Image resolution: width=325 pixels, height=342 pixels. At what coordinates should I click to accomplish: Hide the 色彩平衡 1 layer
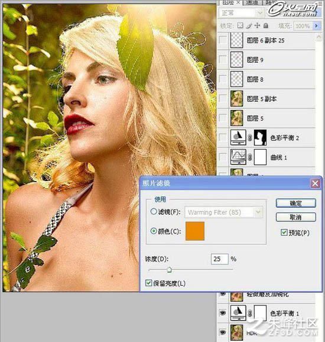(223, 313)
